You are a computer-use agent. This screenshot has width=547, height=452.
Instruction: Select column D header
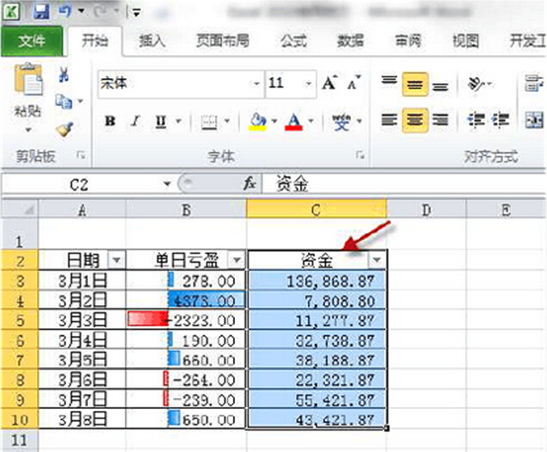point(426,209)
